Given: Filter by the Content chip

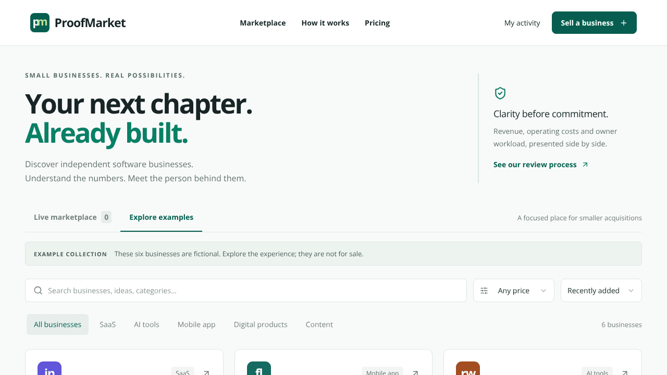Looking at the screenshot, I should pyautogui.click(x=319, y=324).
